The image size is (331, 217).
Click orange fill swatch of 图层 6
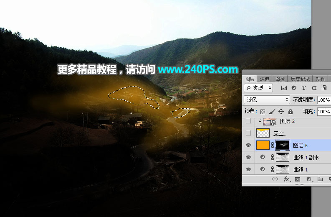click(x=263, y=145)
